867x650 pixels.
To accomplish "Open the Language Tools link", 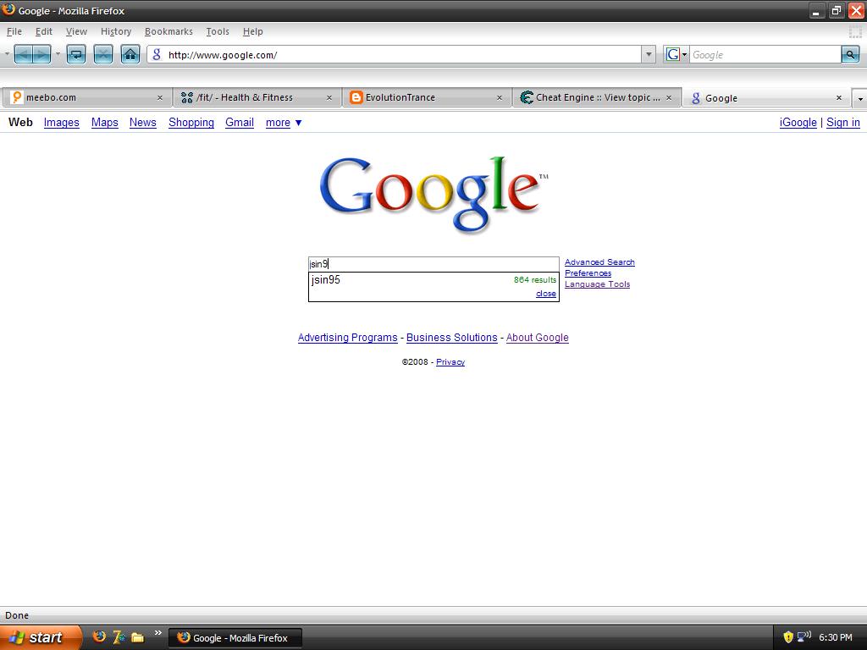I will pyautogui.click(x=597, y=284).
